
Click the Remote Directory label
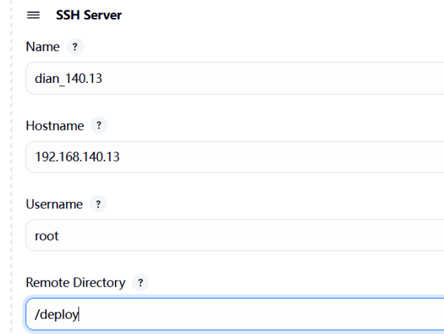[x=76, y=282]
